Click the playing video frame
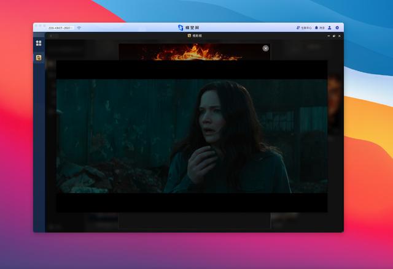 [x=192, y=136]
